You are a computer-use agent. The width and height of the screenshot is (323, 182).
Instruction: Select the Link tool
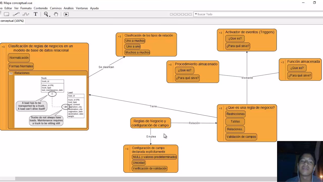[x=16, y=14]
